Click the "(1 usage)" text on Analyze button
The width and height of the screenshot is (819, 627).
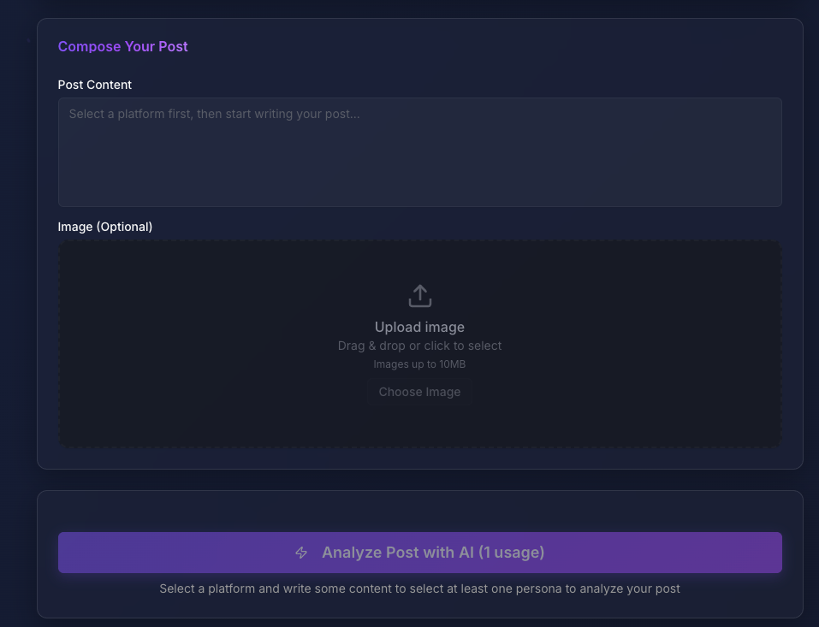512,553
